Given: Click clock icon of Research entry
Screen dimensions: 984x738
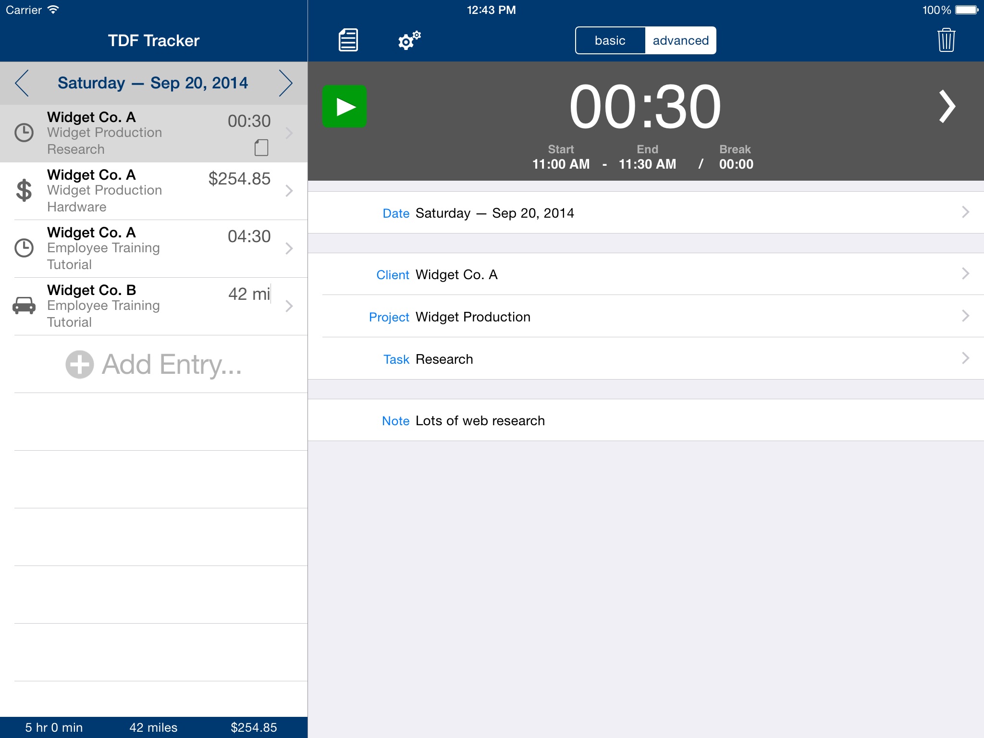Looking at the screenshot, I should click(24, 133).
